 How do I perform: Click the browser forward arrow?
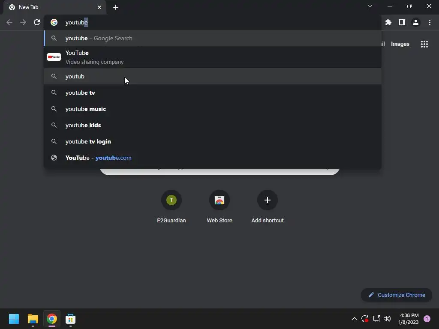coord(23,22)
